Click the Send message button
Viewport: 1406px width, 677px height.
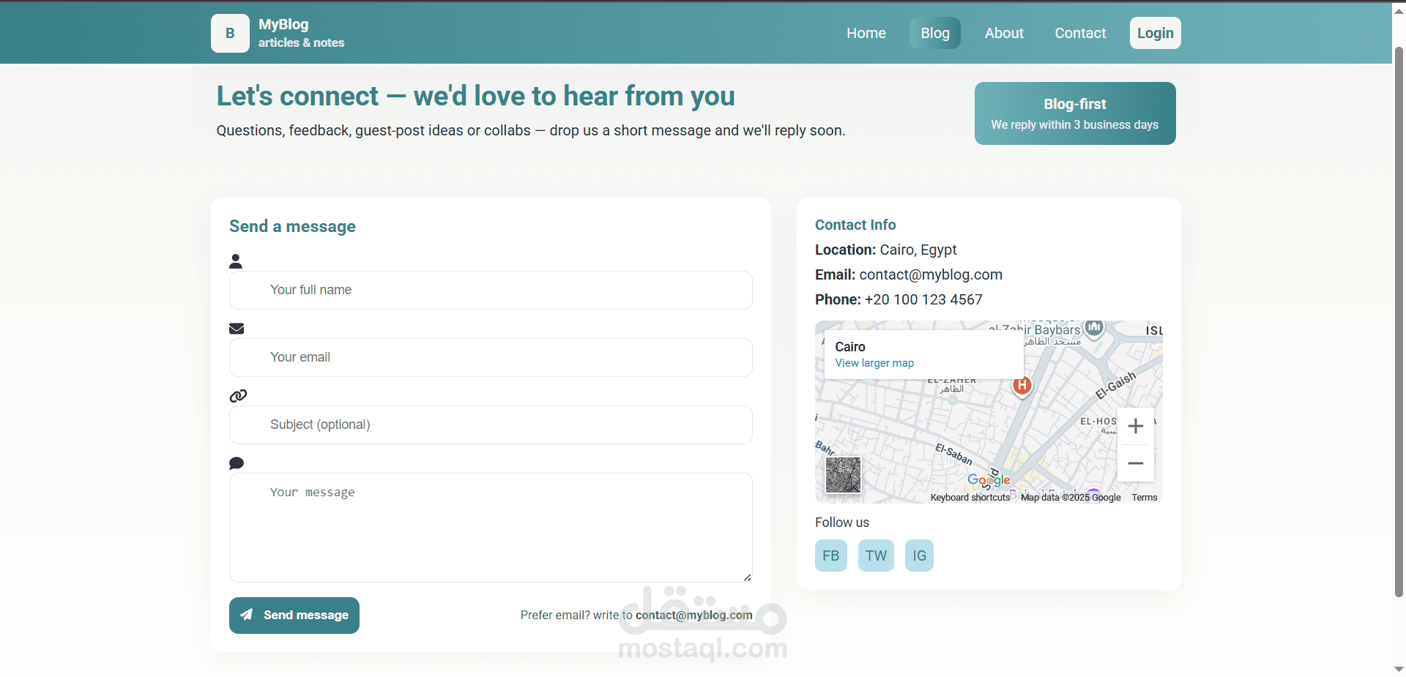click(x=294, y=616)
